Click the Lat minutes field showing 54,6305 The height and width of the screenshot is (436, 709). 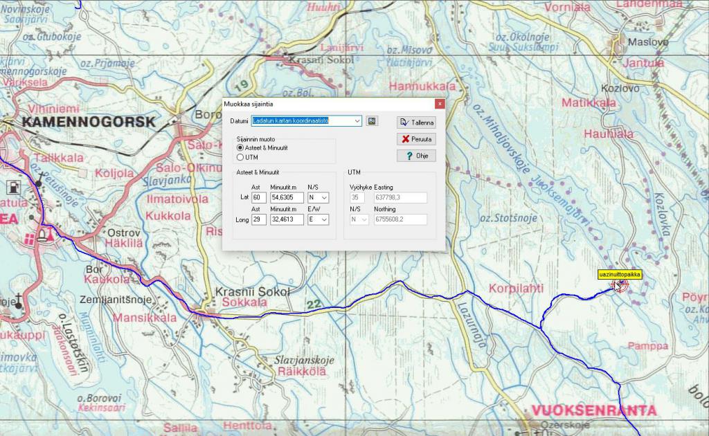coord(287,198)
